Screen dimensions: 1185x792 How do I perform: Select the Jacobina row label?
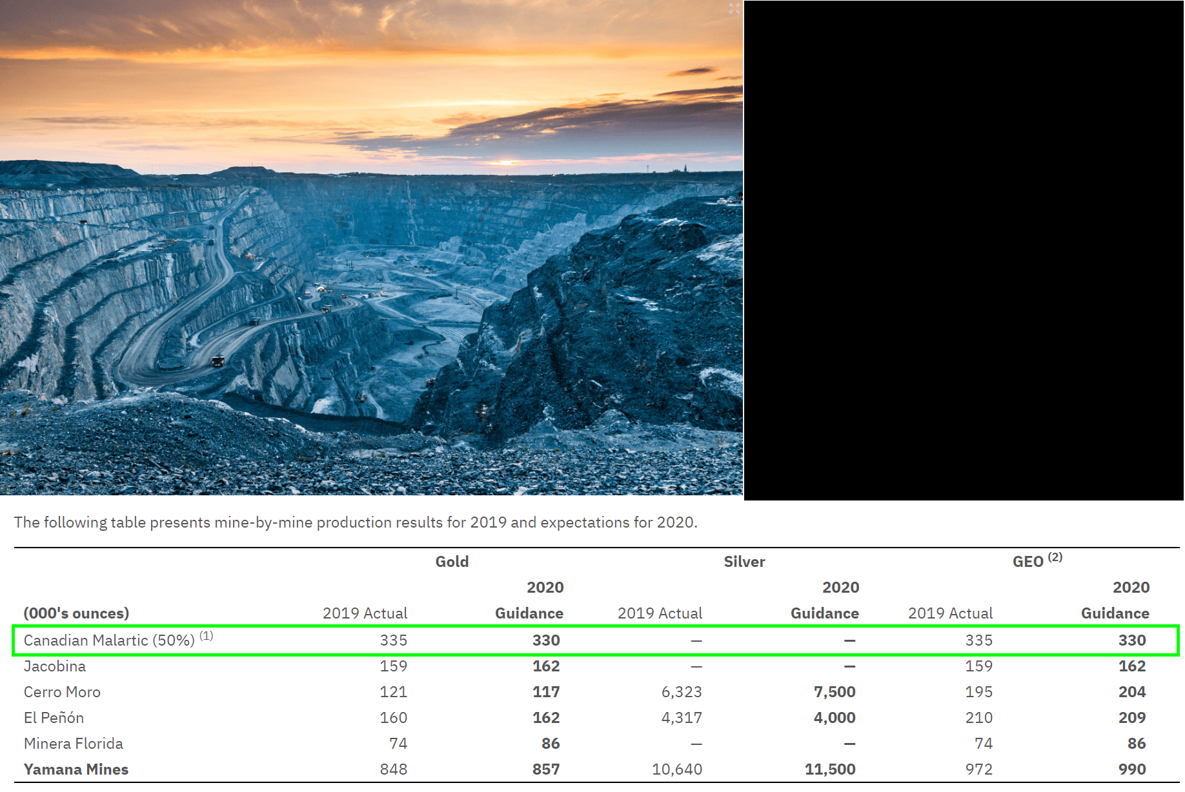click(55, 666)
